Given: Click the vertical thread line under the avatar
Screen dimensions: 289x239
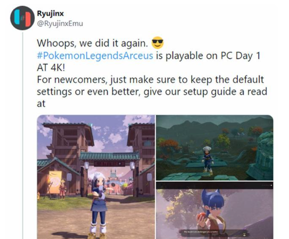Looking at the screenshot, I should click(23, 136).
